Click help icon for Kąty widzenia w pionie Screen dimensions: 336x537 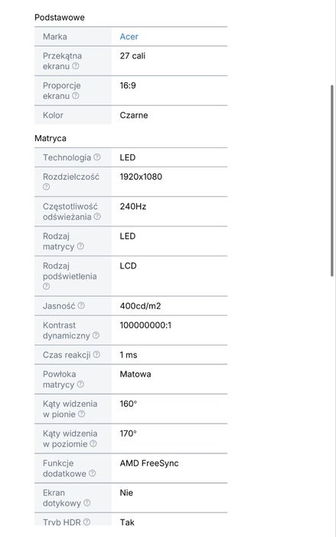[81, 413]
